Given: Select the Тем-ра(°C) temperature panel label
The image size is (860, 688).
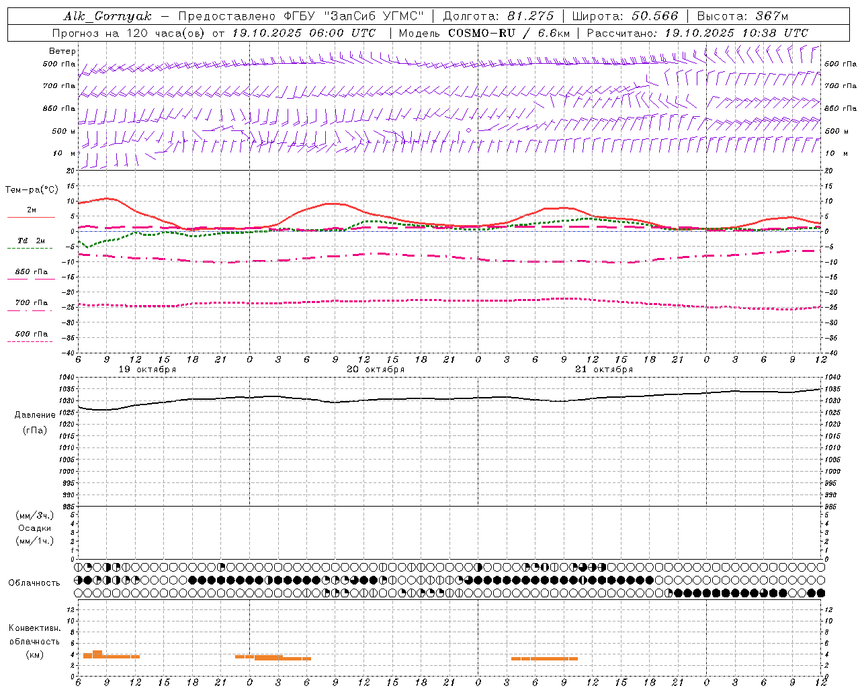Looking at the screenshot, I should [x=32, y=190].
